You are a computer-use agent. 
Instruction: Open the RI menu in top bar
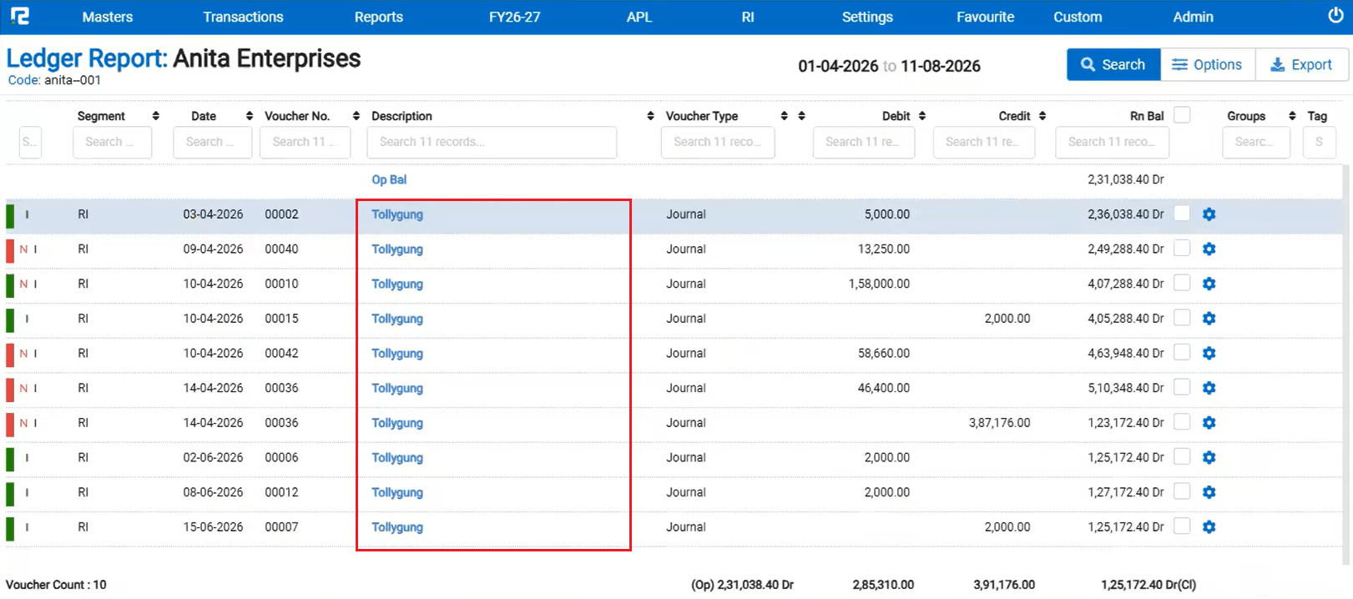(x=747, y=17)
